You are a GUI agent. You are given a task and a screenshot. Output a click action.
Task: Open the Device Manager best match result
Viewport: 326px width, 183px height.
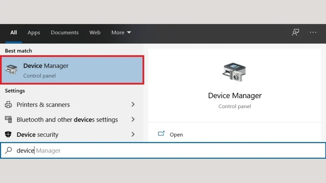click(x=72, y=70)
